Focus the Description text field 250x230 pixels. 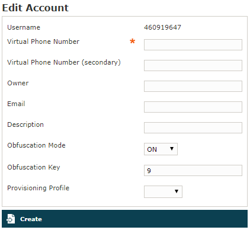point(193,127)
